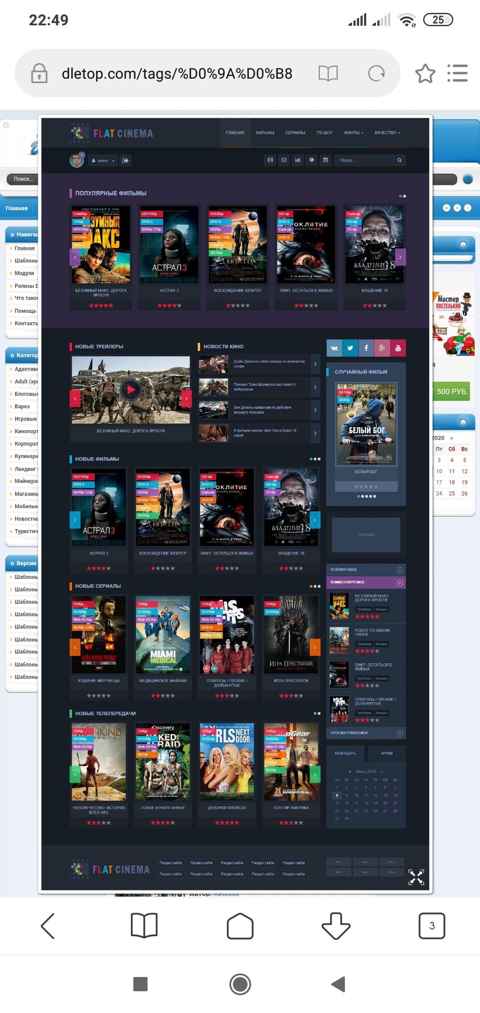
Task: Open the browser menu list icon
Action: point(457,73)
